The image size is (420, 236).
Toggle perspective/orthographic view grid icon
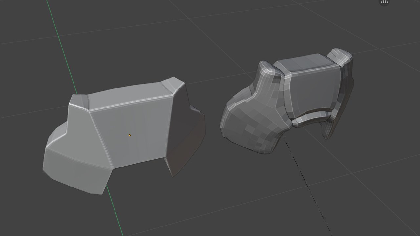[x=384, y=1]
